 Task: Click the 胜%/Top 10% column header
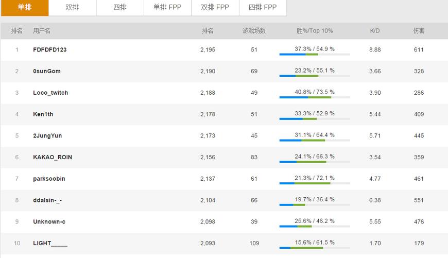click(x=315, y=31)
